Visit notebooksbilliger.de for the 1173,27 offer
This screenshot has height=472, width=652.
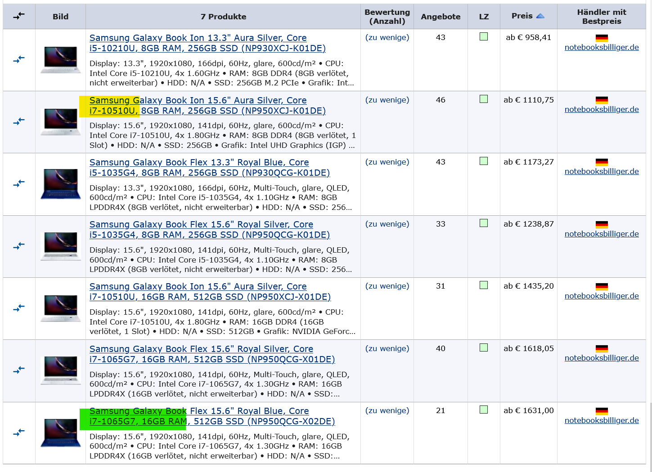pyautogui.click(x=602, y=171)
